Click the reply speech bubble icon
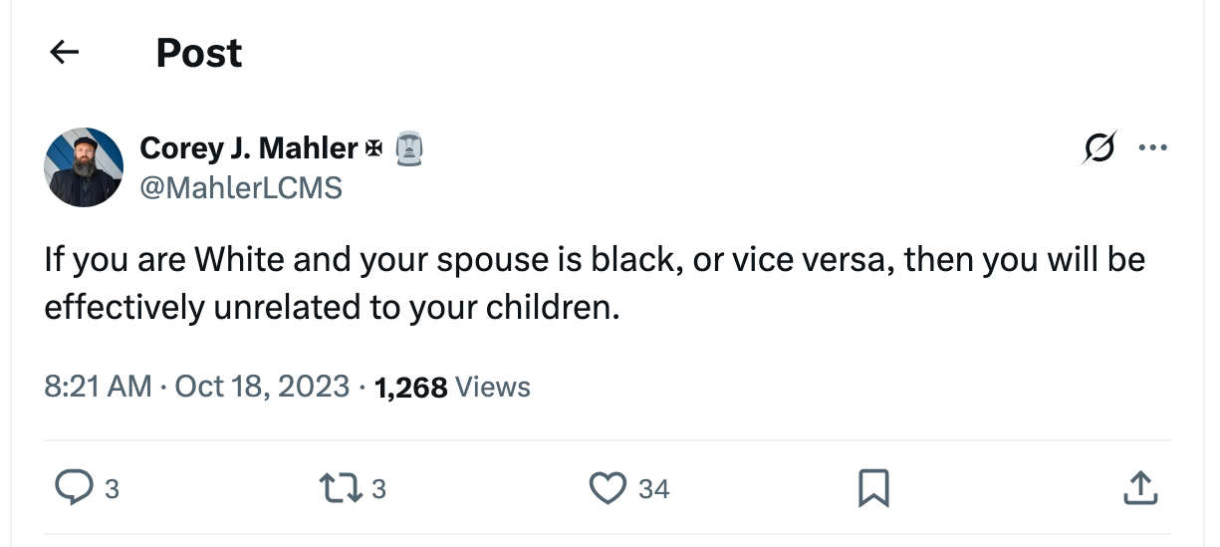Image resolution: width=1220 pixels, height=547 pixels. pyautogui.click(x=72, y=488)
